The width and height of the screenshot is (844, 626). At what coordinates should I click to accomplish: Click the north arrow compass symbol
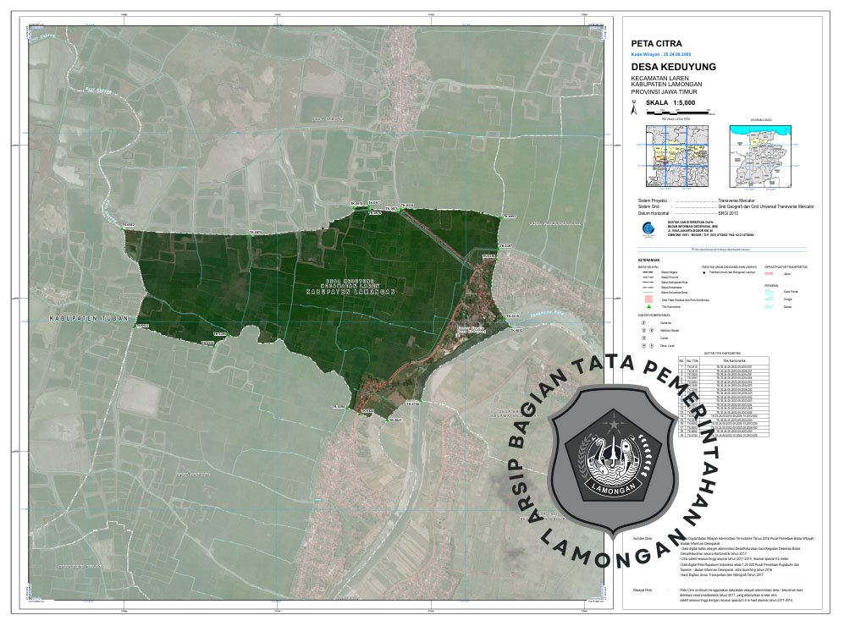(x=633, y=108)
